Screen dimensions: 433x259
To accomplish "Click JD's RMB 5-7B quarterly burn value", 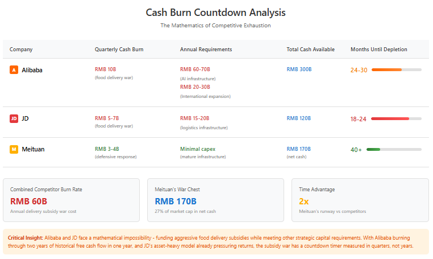I will click(x=107, y=118).
